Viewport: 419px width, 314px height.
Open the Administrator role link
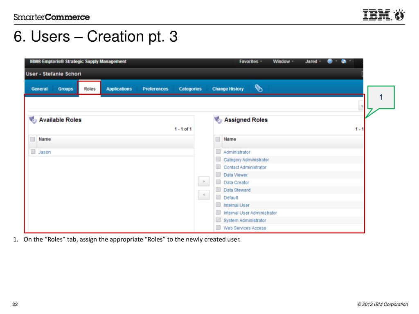point(237,152)
